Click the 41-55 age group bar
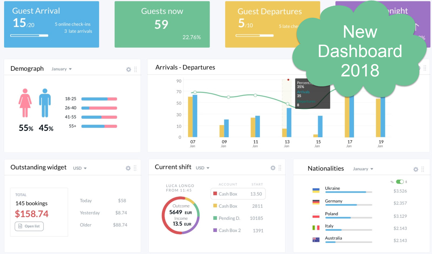Screen dimensions: 432x254 pos(99,117)
